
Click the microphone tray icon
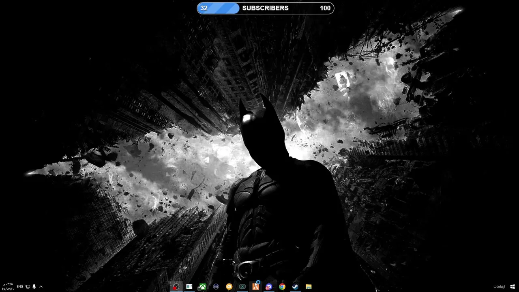tap(34, 287)
